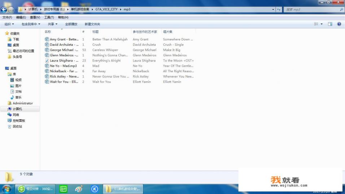Toggle the preview pane icon
Screen dimensions: 345x194
click(x=330, y=24)
